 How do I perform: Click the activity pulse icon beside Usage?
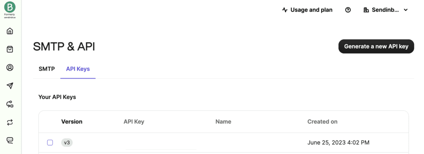click(285, 10)
